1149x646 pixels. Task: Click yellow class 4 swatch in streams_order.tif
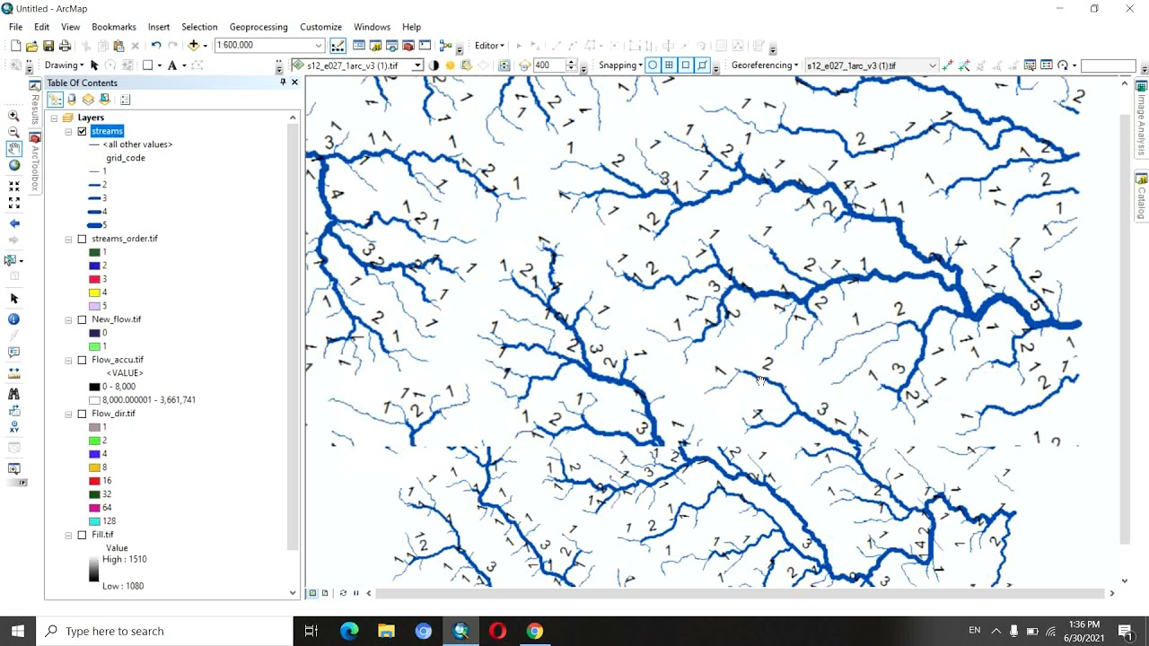(94, 292)
